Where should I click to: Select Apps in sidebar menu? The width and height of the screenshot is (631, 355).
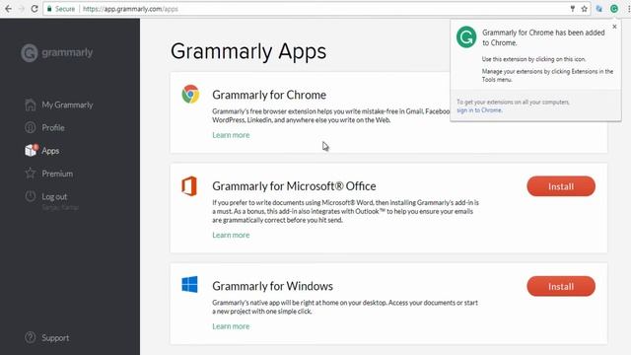[x=50, y=151]
